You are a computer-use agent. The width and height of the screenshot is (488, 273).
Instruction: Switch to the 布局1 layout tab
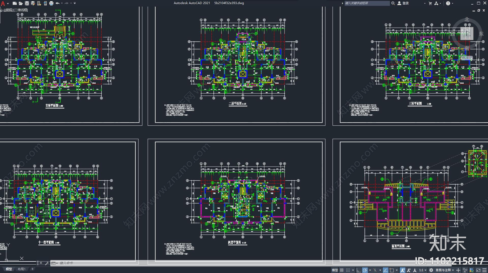coord(21,269)
